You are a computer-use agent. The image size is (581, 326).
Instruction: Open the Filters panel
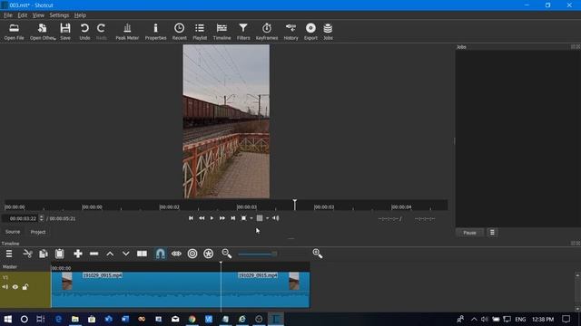click(243, 32)
